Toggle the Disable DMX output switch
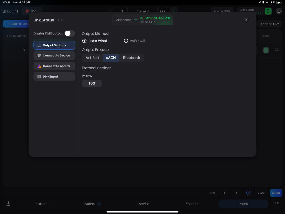 [x=70, y=33]
